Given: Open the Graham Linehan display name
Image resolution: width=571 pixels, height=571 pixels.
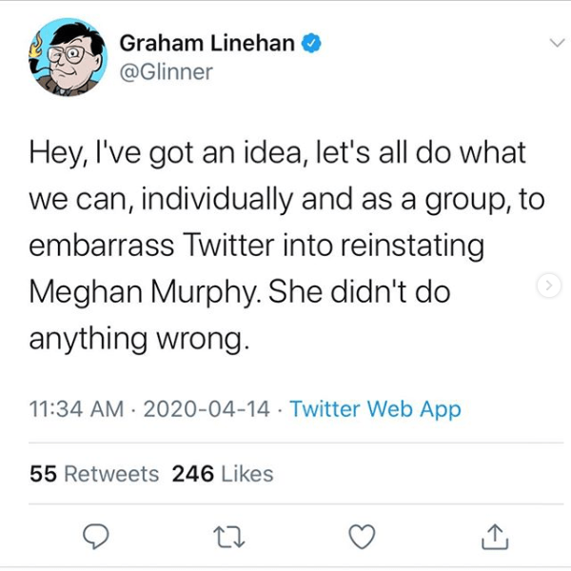Looking at the screenshot, I should 207,44.
